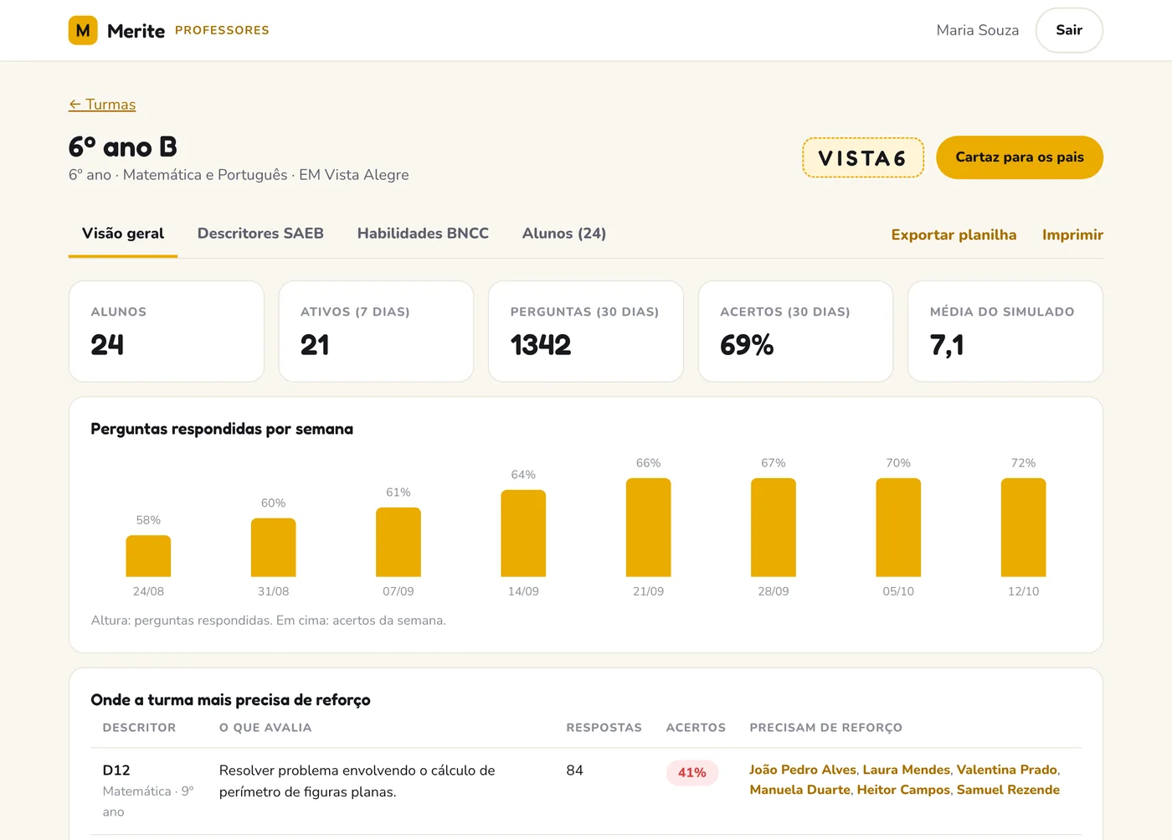Log out with the Sair button
1172x840 pixels.
(x=1069, y=30)
